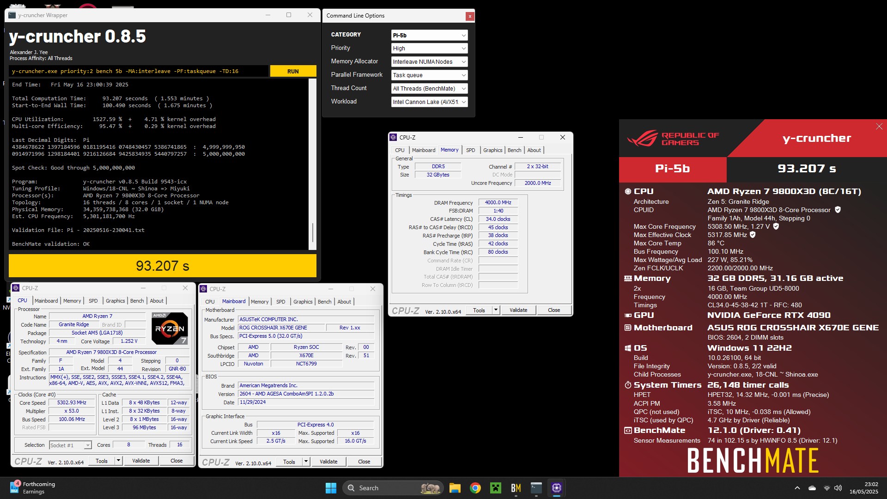Open About tab in CPU-Z memory window
This screenshot has height=499, width=887.
point(534,150)
